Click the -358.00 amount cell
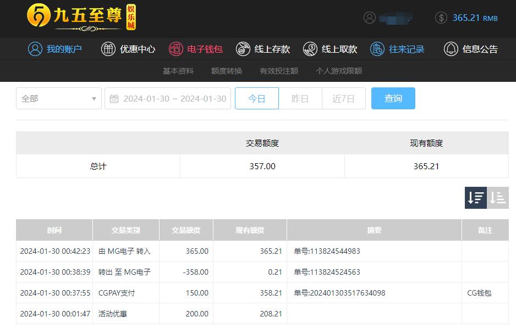 pyautogui.click(x=195, y=272)
